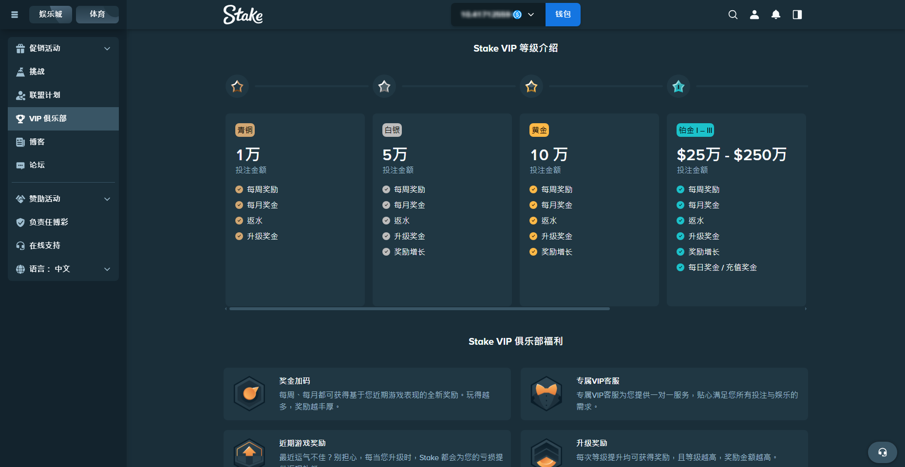The height and width of the screenshot is (467, 905).
Task: Select the 青铜 bronze tier badge
Action: click(x=245, y=130)
